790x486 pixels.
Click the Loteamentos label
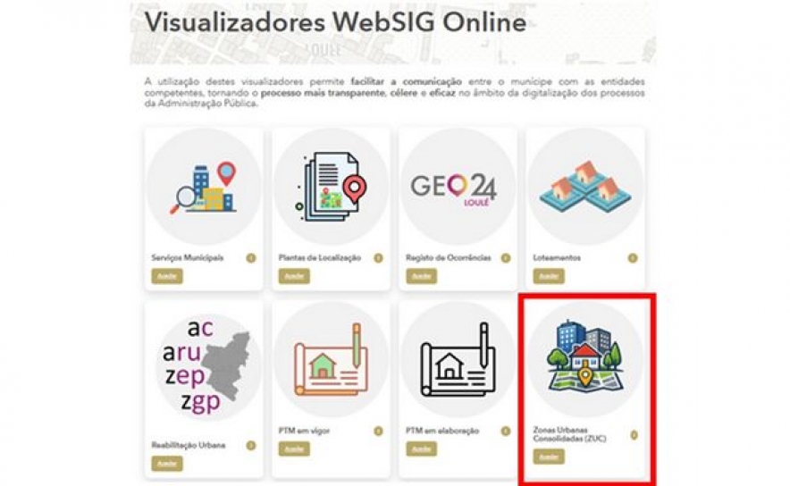tap(557, 258)
